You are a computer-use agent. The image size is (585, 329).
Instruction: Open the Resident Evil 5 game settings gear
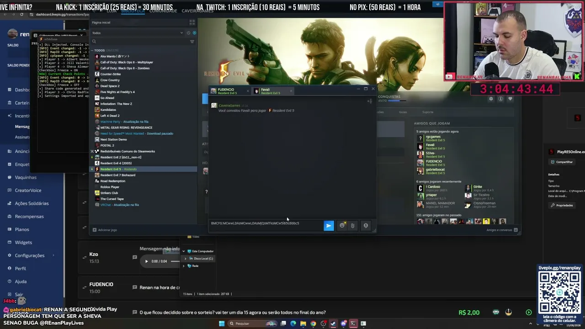[x=491, y=99]
